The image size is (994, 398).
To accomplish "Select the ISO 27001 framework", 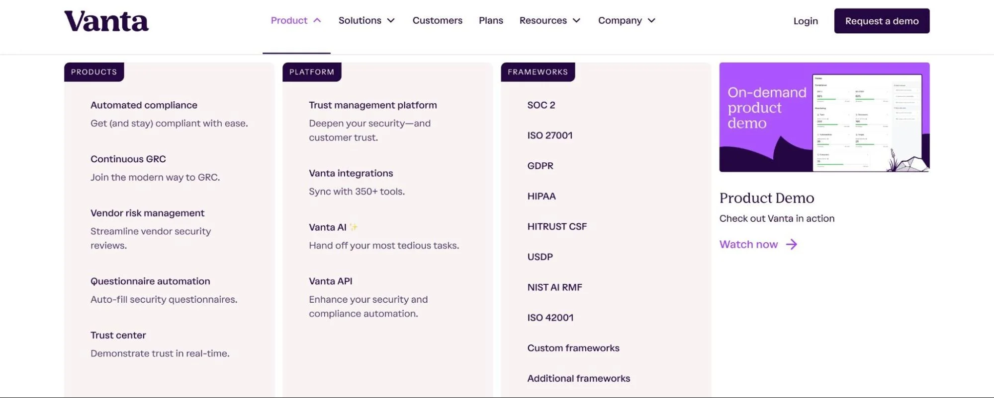I will 550,135.
